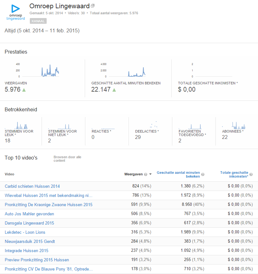
Task: Select Lekdetec - Loon Lions video
Action: pos(25,232)
